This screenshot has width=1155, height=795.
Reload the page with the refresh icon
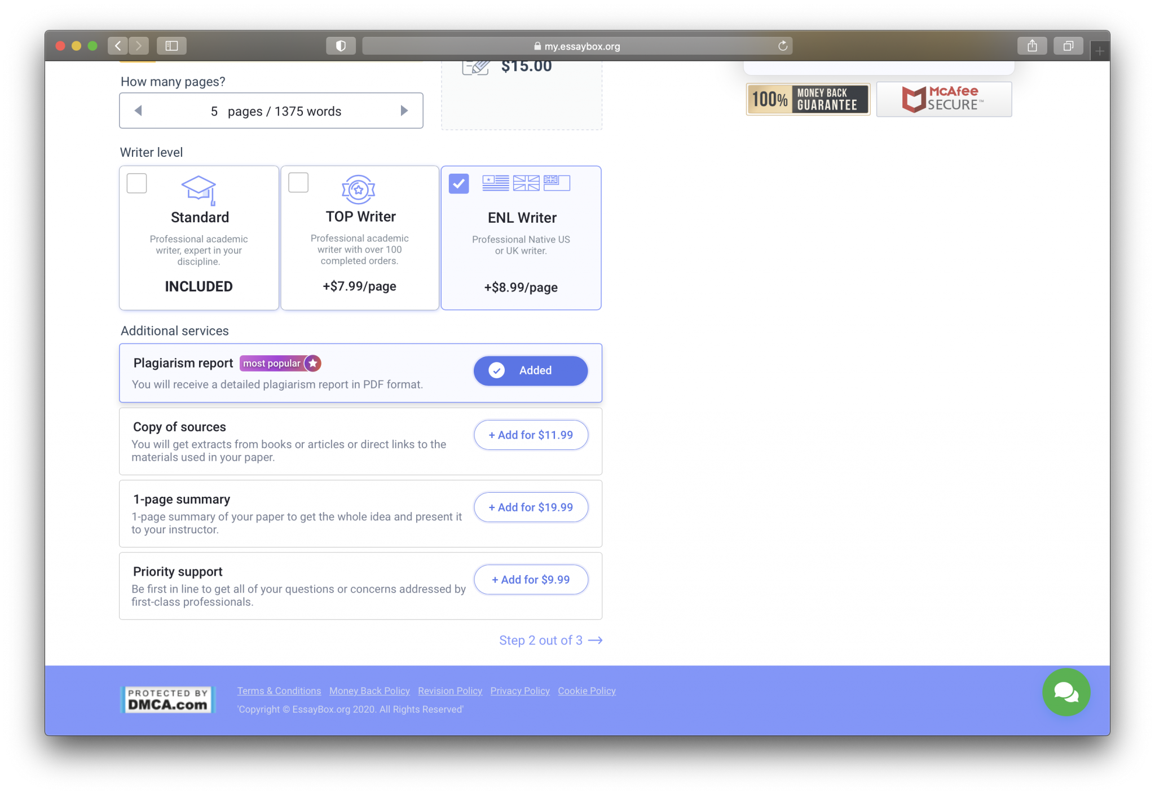click(x=783, y=46)
